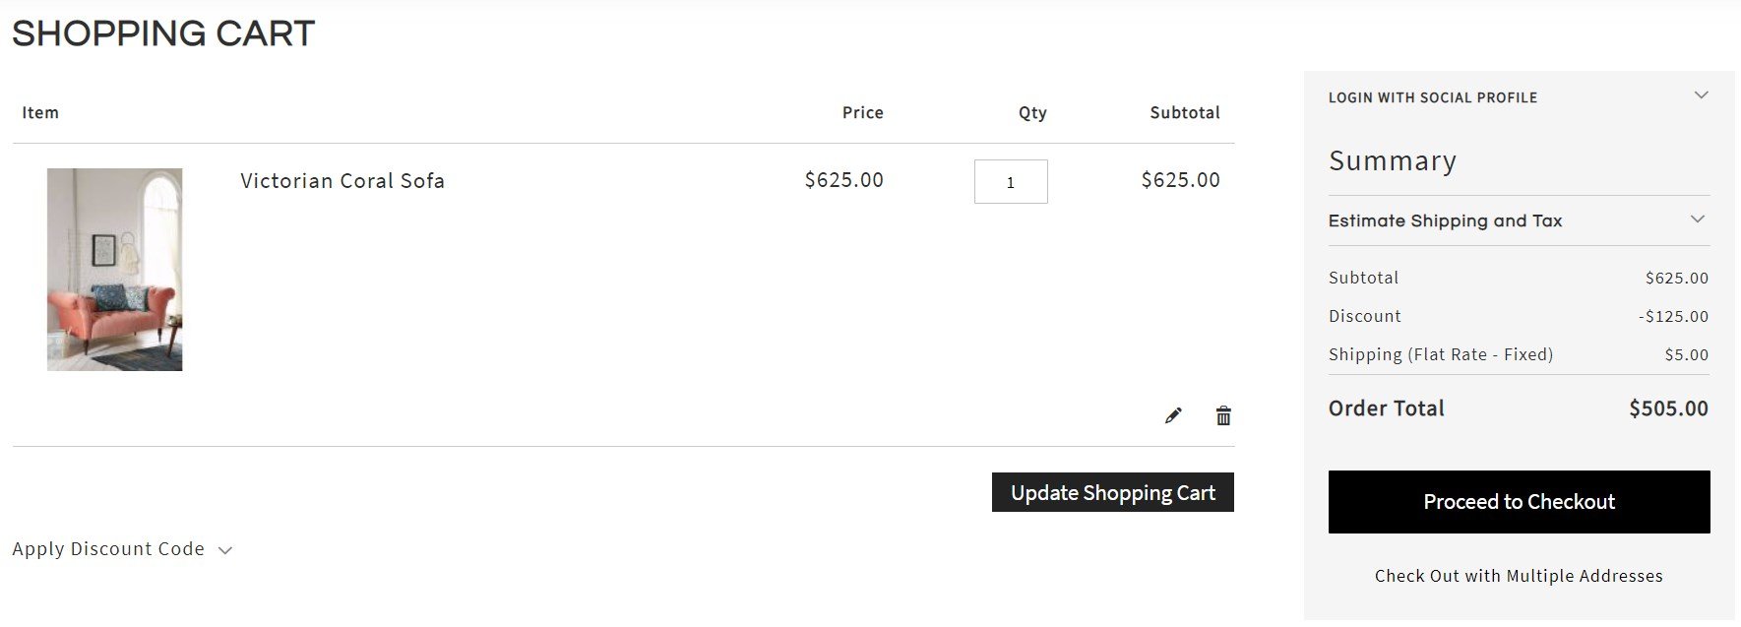Click the Shopping Cart page title
This screenshot has width=1741, height=627.
163,33
